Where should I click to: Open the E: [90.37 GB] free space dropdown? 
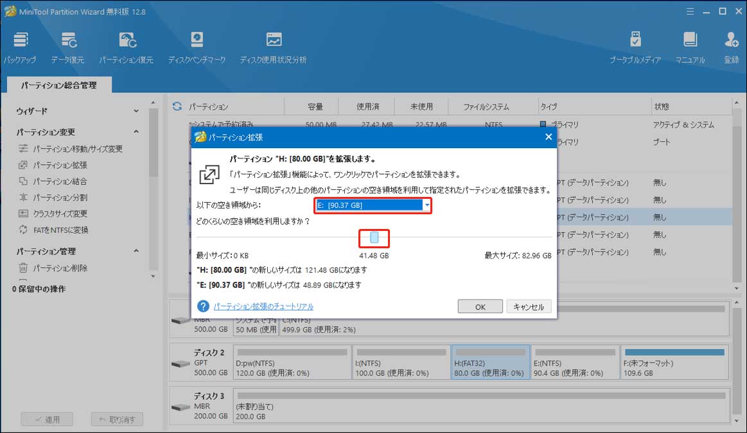click(x=426, y=205)
